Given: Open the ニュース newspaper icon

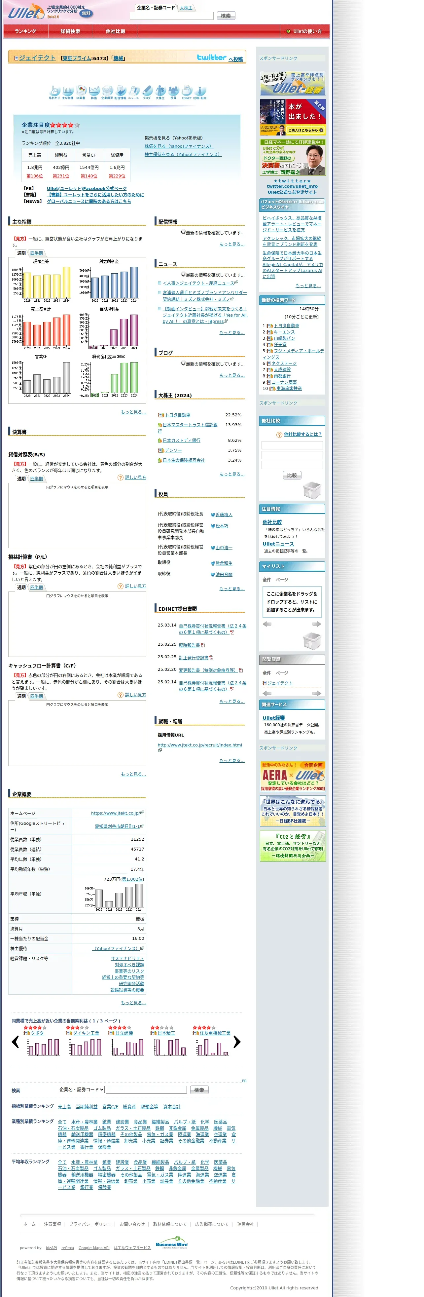Looking at the screenshot, I should [x=133, y=92].
